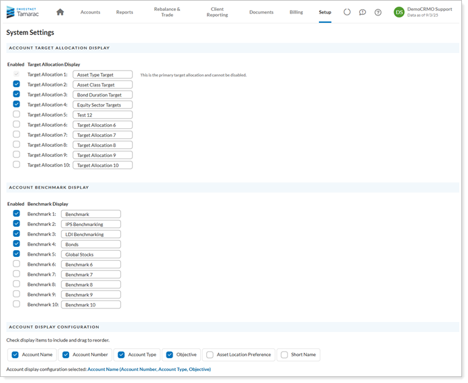Viewport: 468px width, 383px height.
Task: Select the Setup tab
Action: [x=325, y=12]
